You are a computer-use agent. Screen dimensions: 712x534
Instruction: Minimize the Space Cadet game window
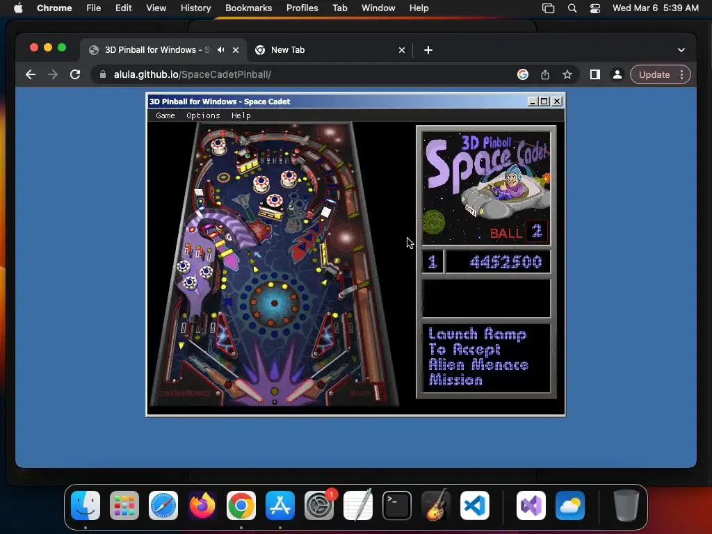pyautogui.click(x=533, y=102)
